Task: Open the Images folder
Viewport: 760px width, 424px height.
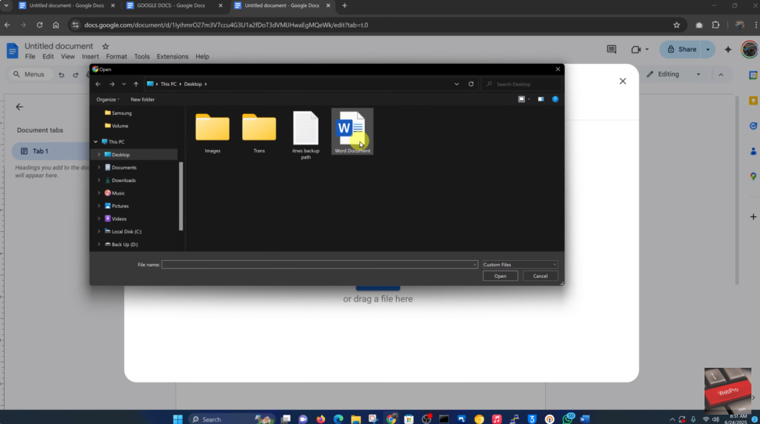Action: point(212,132)
